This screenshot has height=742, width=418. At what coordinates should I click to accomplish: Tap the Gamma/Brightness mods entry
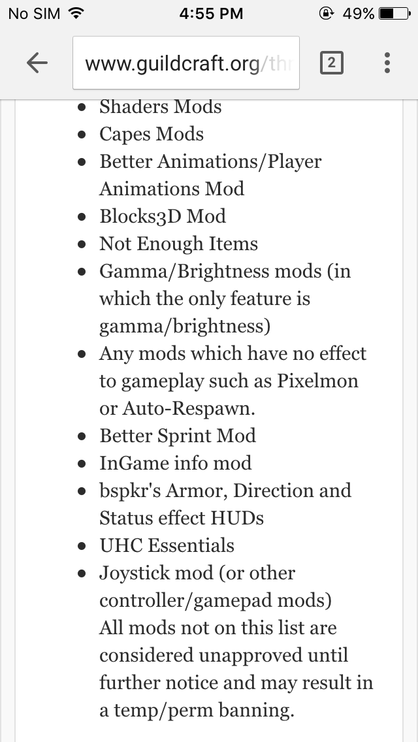(225, 299)
